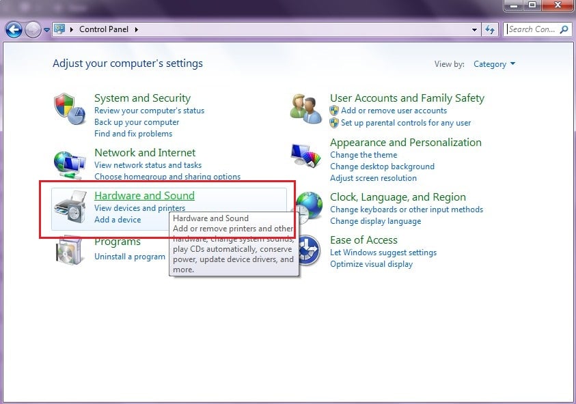
Task: Click the User Accounts people icon
Action: pyautogui.click(x=305, y=109)
